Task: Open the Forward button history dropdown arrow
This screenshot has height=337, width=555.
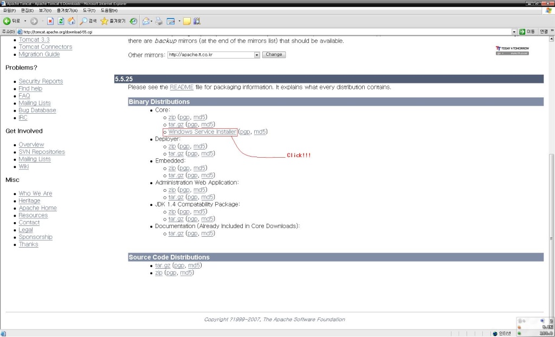Action: (x=42, y=21)
